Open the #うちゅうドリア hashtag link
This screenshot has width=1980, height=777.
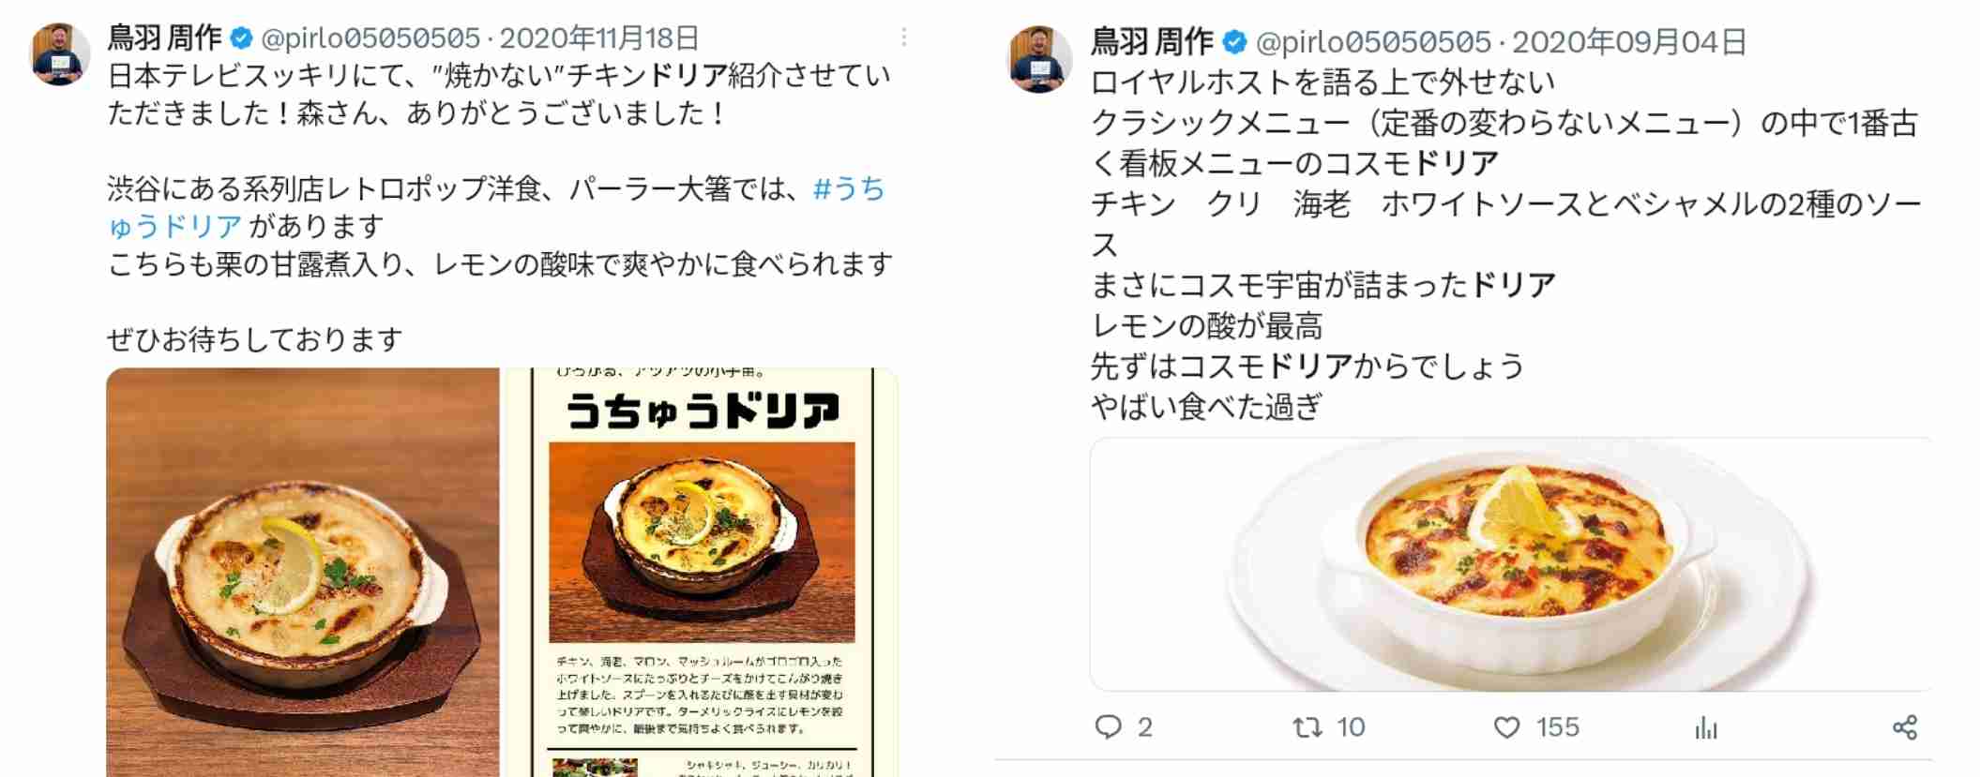(496, 207)
